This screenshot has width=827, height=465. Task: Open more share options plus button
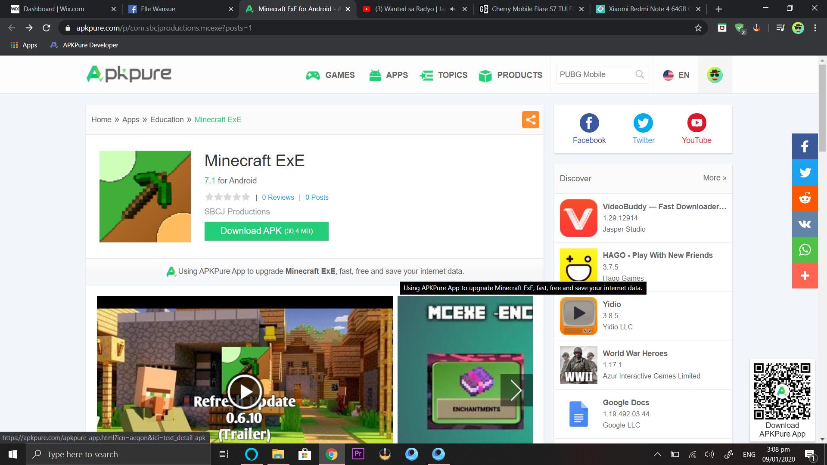pyautogui.click(x=805, y=276)
